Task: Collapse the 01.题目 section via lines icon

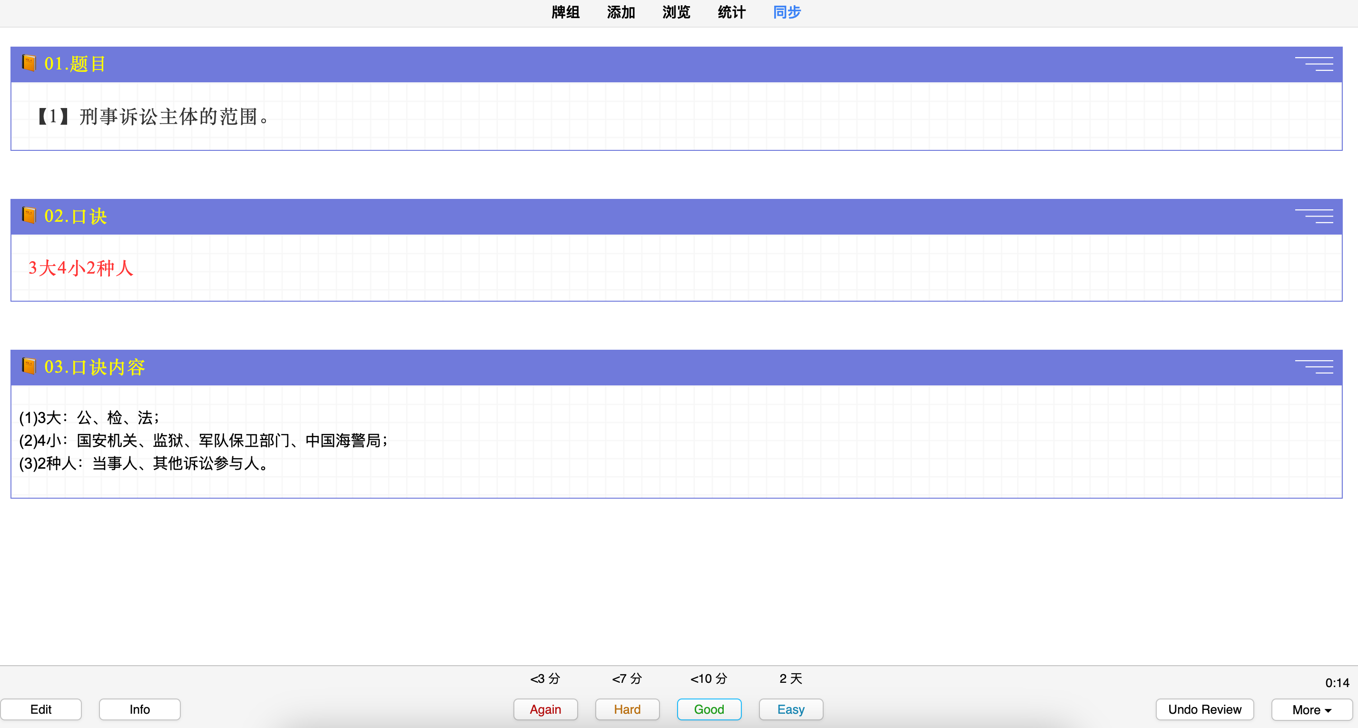Action: (x=1314, y=64)
